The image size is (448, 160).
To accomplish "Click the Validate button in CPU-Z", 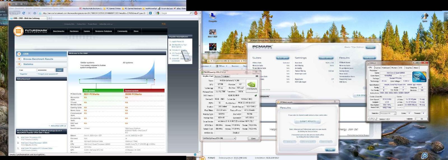I will coord(409,119).
